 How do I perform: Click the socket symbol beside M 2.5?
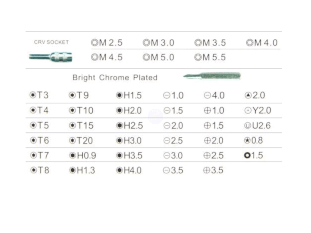pos(95,43)
